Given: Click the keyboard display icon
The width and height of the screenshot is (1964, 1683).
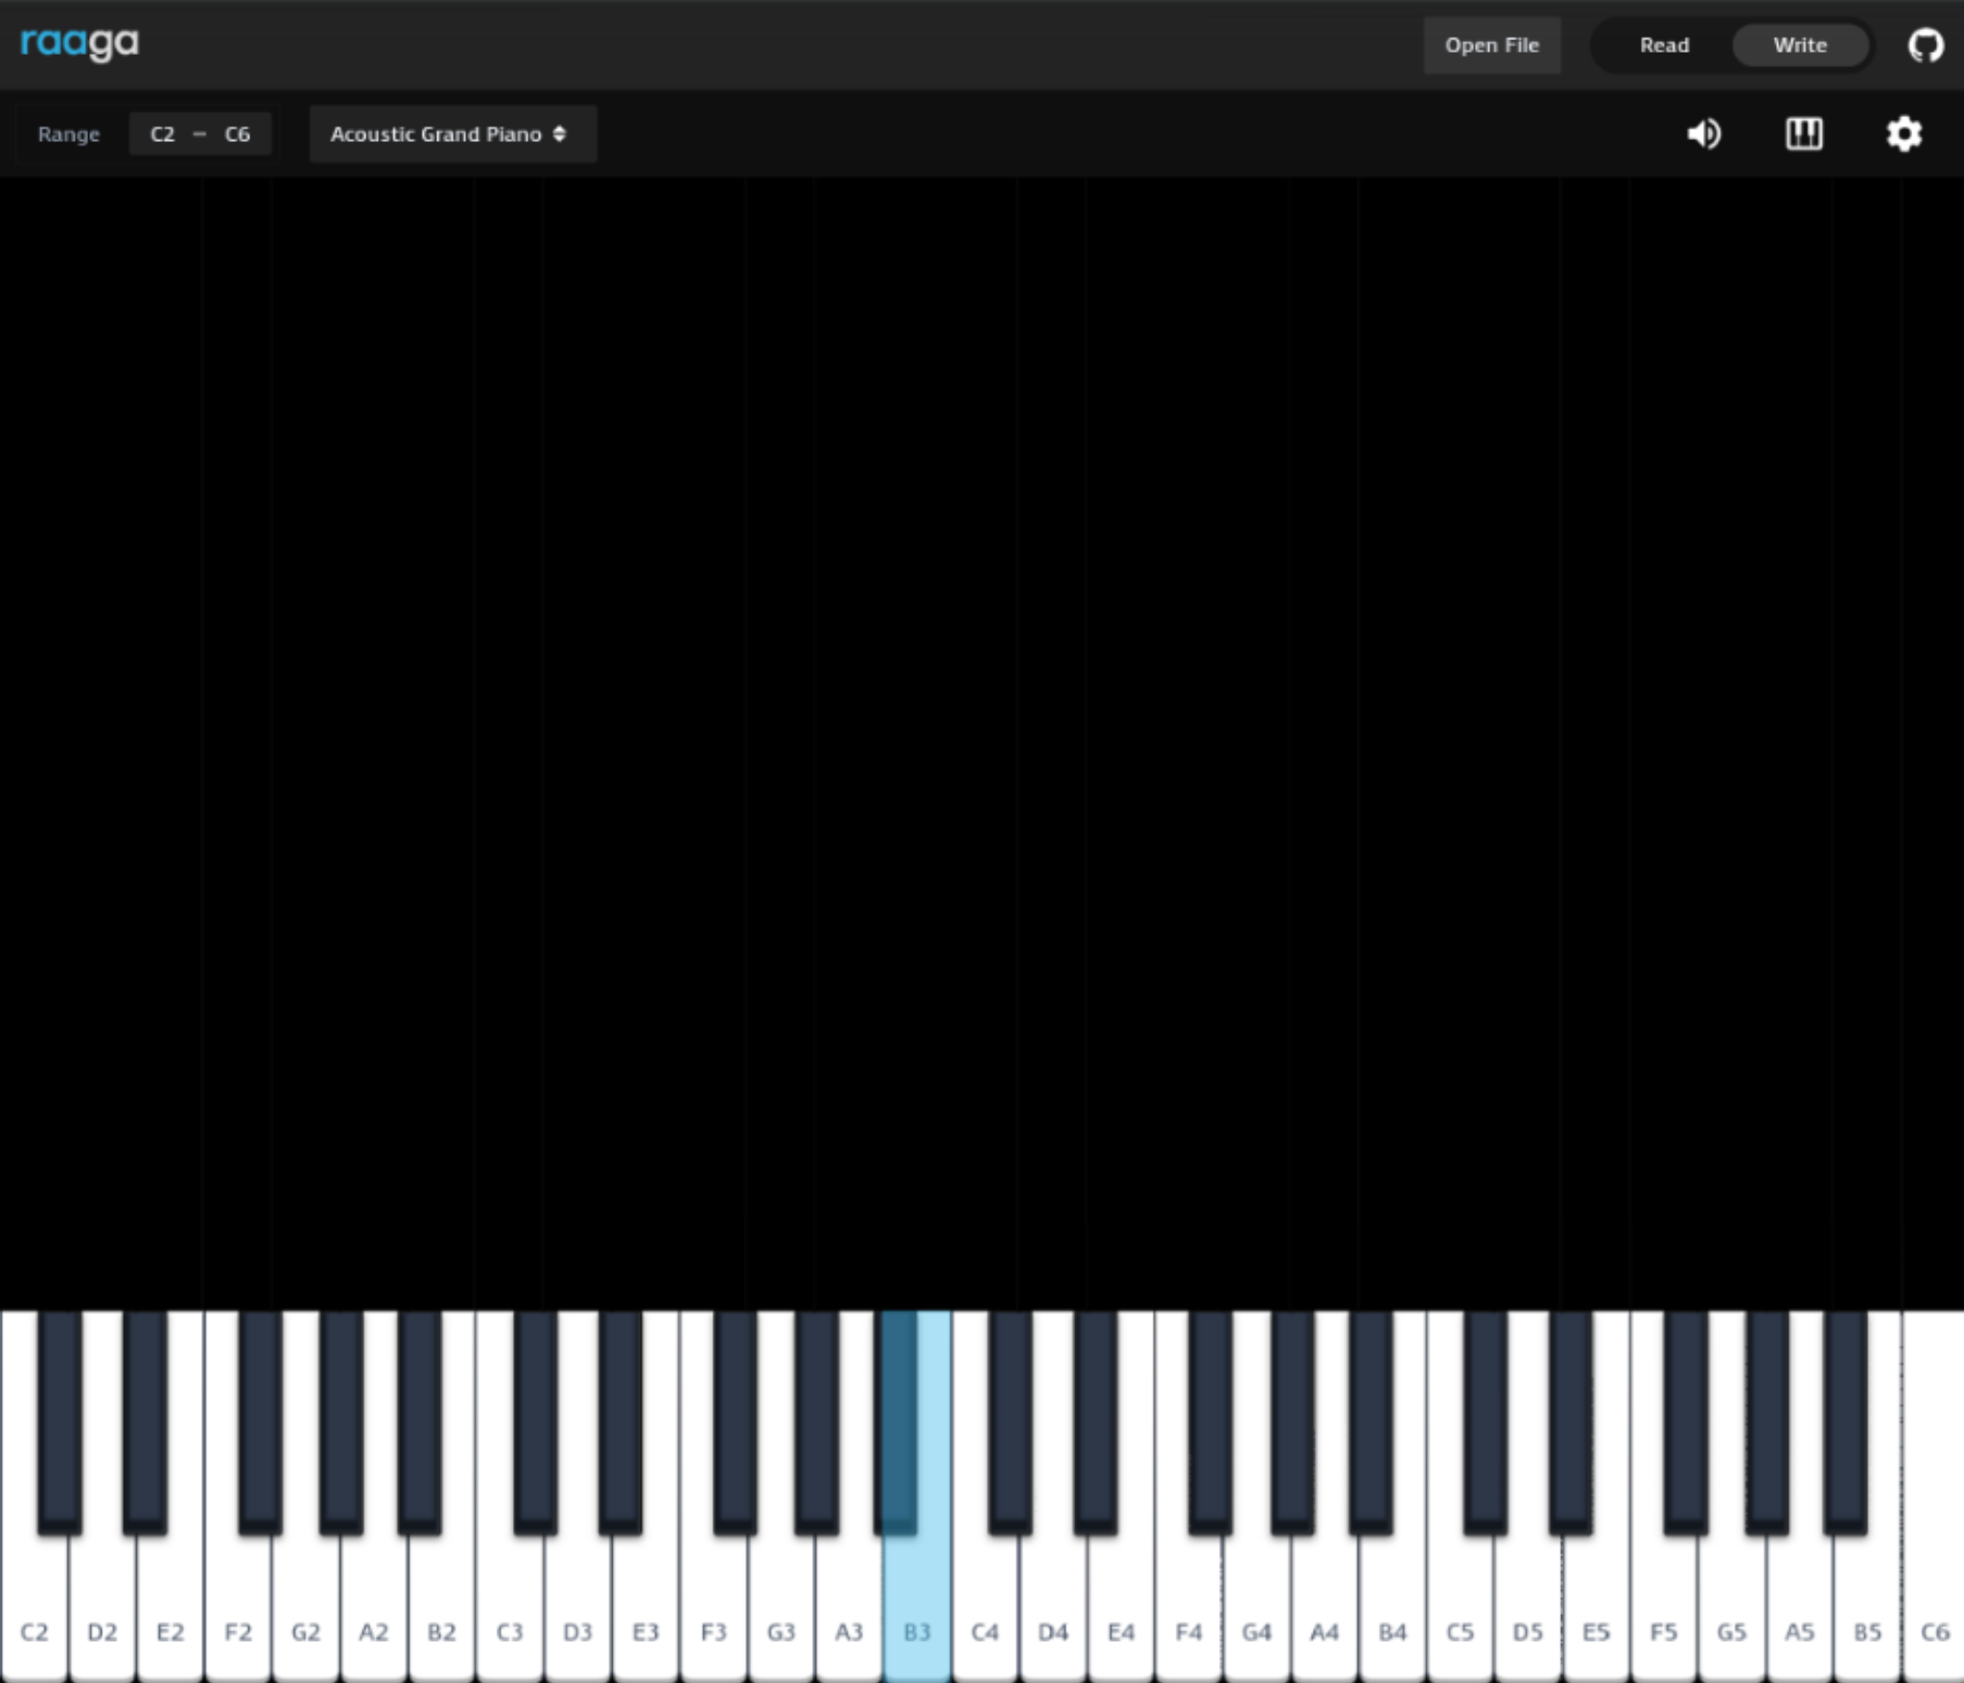Looking at the screenshot, I should click(x=1804, y=134).
